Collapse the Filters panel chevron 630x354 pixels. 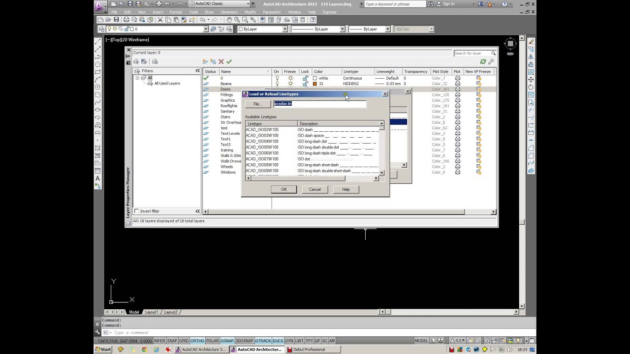tap(197, 71)
